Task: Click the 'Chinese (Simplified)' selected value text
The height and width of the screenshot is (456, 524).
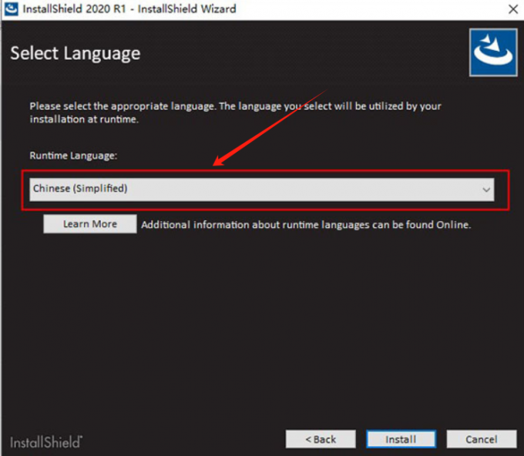Action: 80,189
